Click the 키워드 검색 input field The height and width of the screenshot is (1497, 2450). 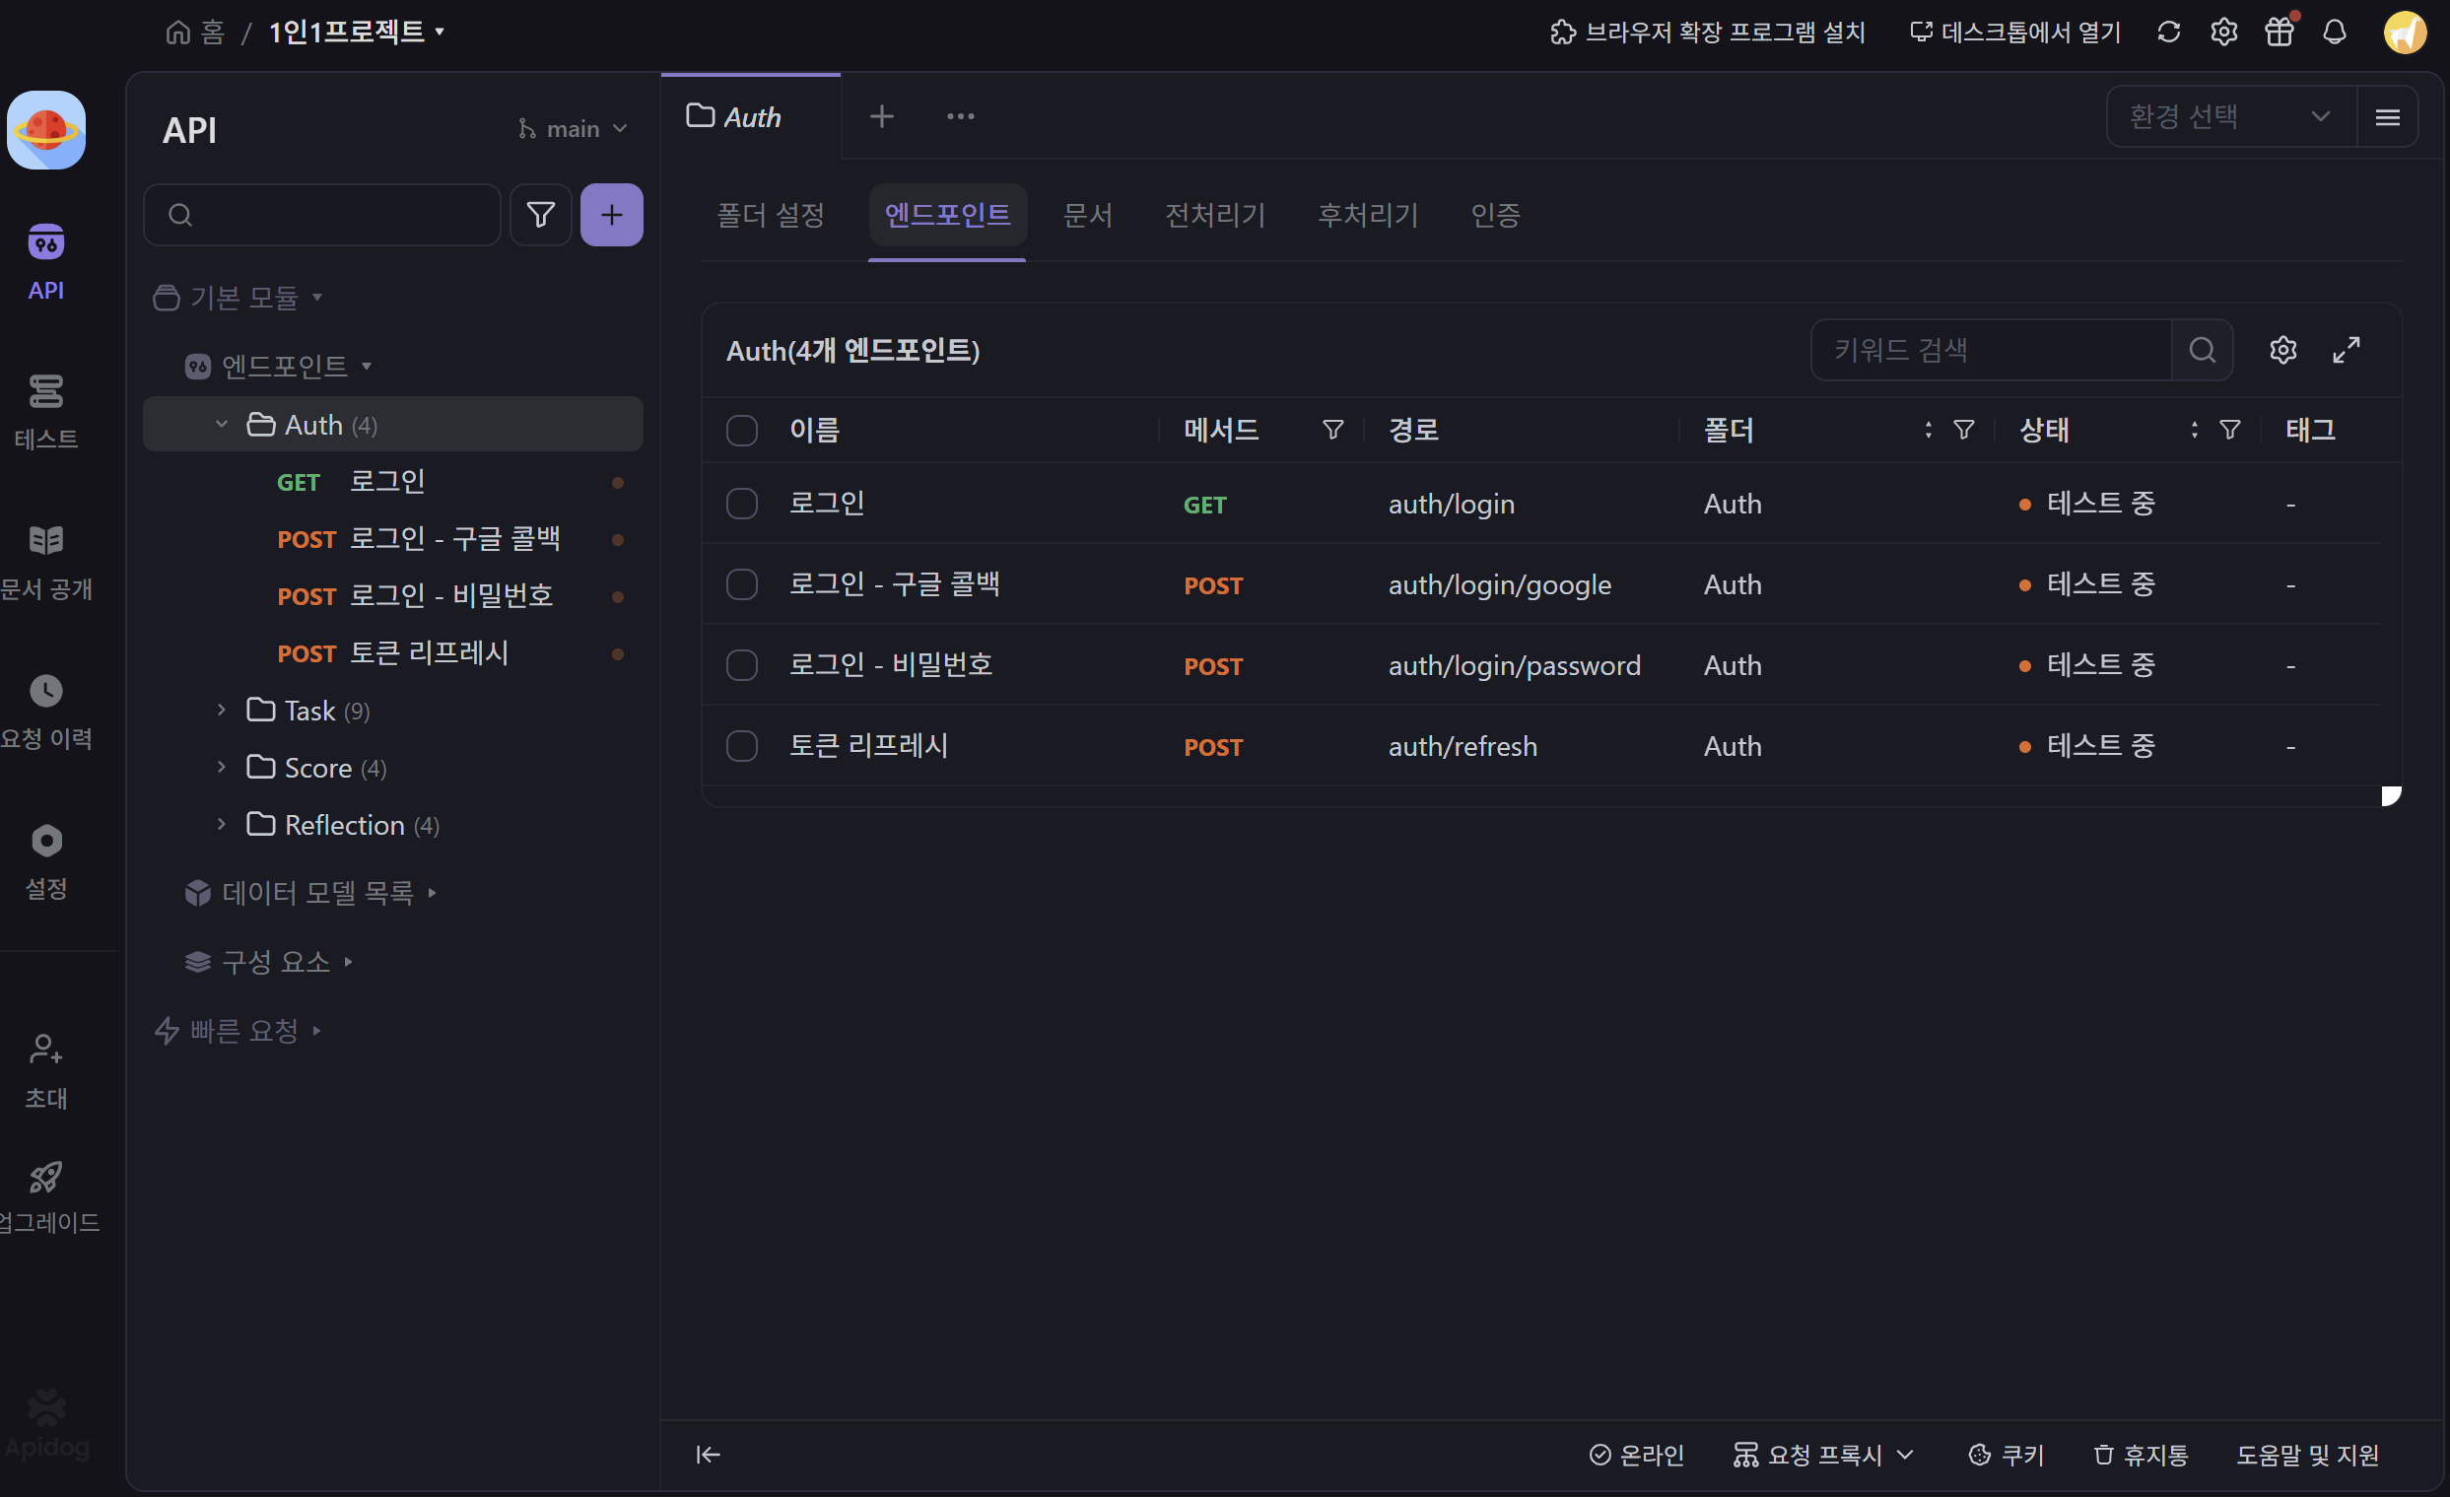(1991, 350)
